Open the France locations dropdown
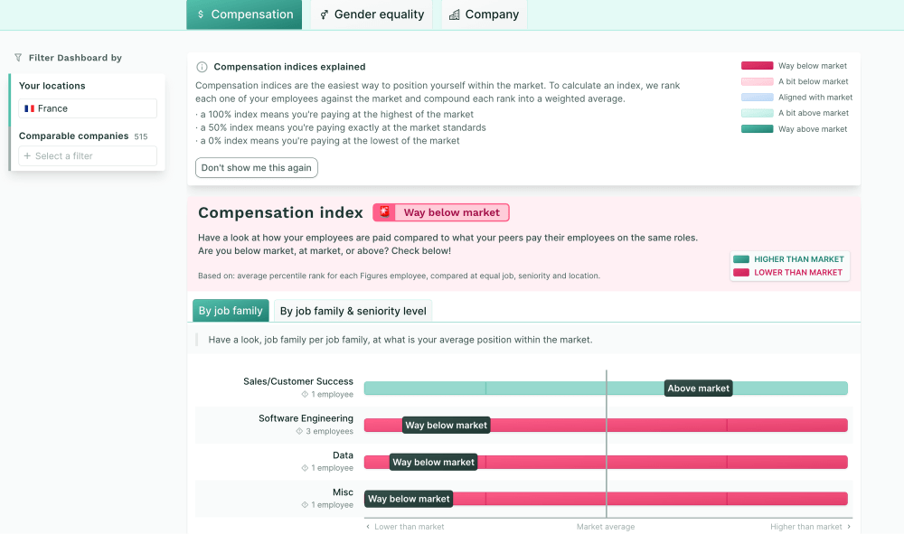Image resolution: width=904 pixels, height=534 pixels. [88, 108]
